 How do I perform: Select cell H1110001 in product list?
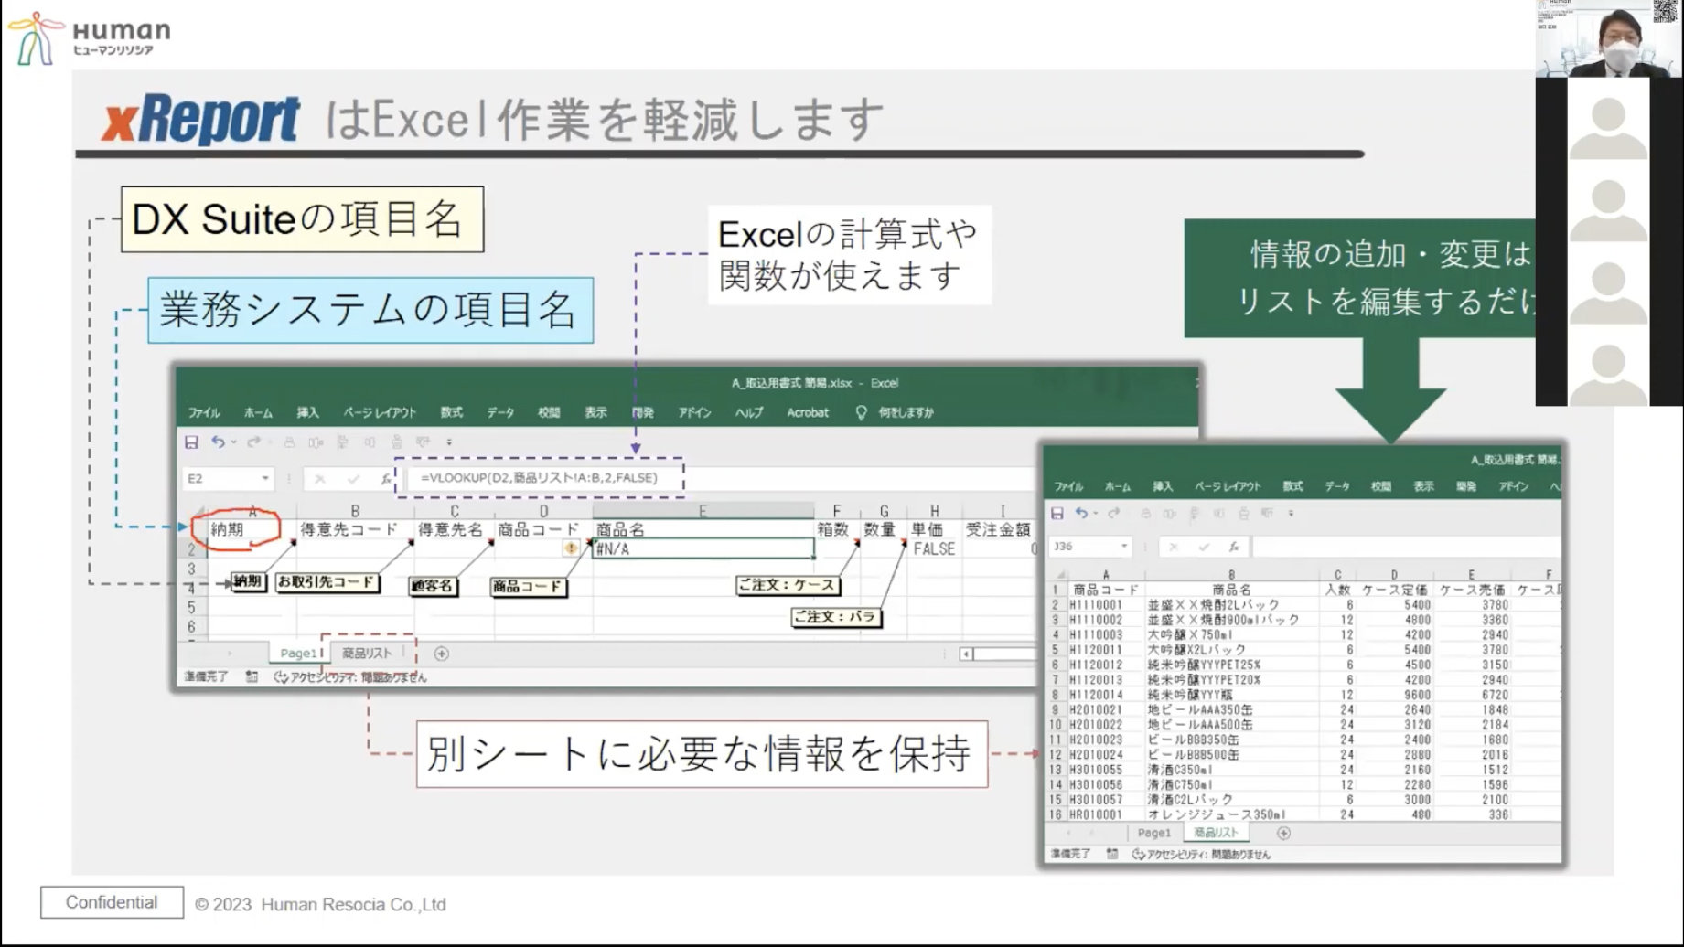click(x=1105, y=605)
